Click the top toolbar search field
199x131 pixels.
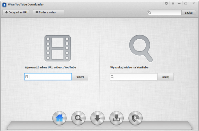tap(165, 13)
